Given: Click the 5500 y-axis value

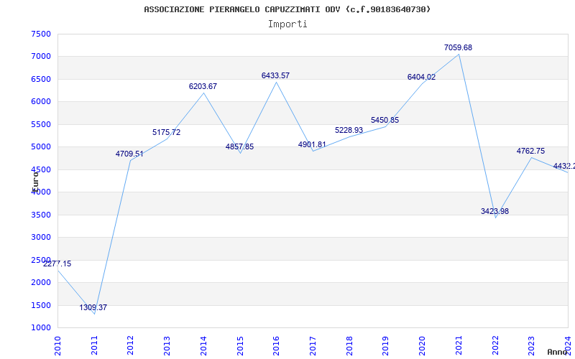Looking at the screenshot, I should click(41, 124).
